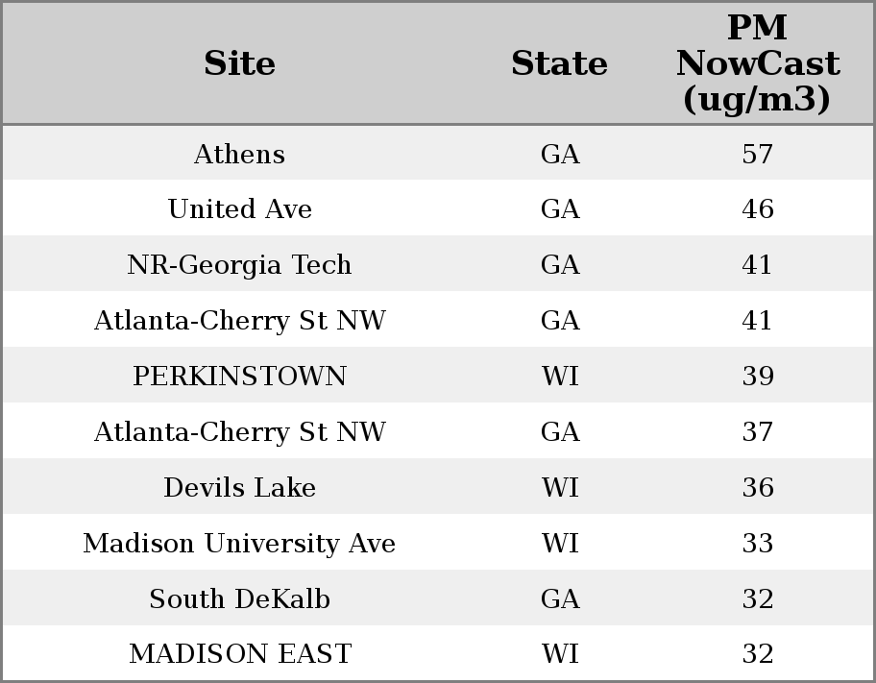This screenshot has height=683, width=876.
Task: Select the PM NowCast (ug/m3) column header
Action: (x=757, y=63)
